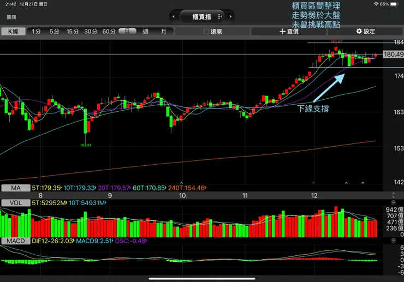Viewport: 404px width, 282px height.
Task: Go to previous symbol with left arrow
Action: click(174, 16)
